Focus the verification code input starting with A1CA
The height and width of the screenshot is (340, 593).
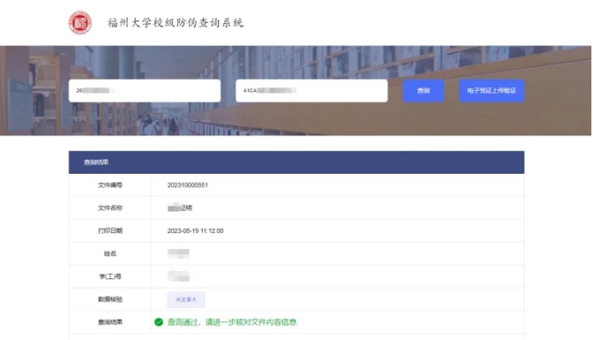click(311, 91)
